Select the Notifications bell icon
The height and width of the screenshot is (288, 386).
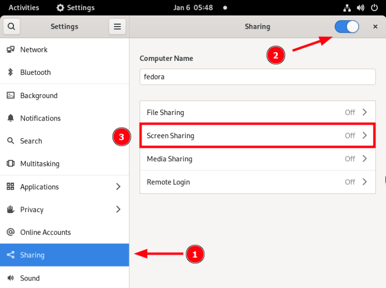[x=11, y=118]
